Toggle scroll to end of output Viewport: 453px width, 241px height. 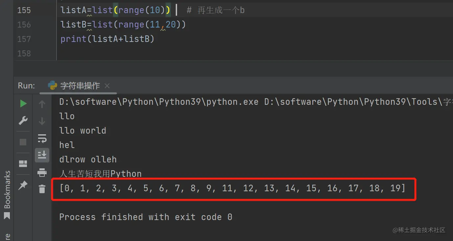tap(42, 155)
